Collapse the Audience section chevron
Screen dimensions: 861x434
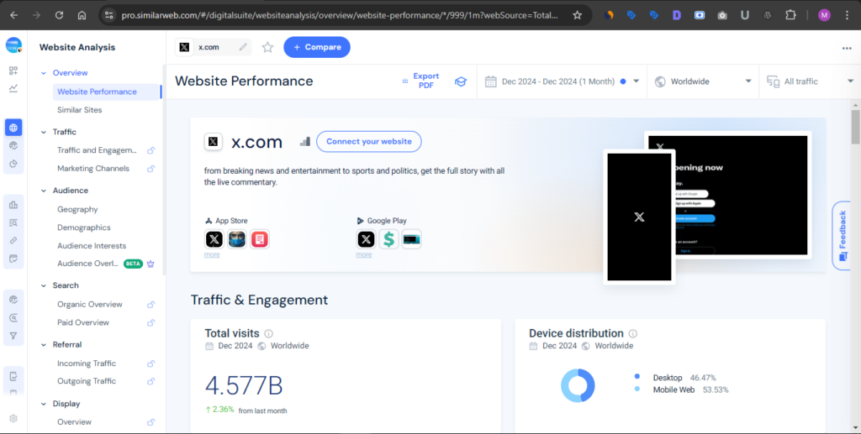pyautogui.click(x=44, y=191)
